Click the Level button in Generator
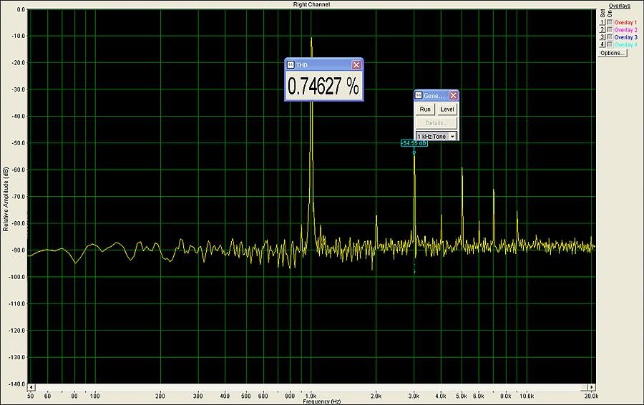This screenshot has width=644, height=405. coord(447,109)
